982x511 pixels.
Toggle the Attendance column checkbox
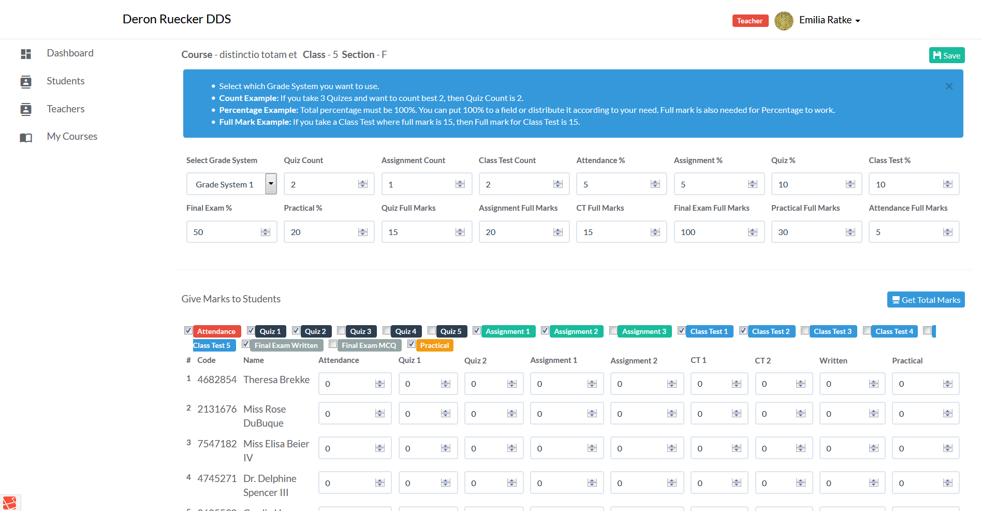click(x=188, y=330)
